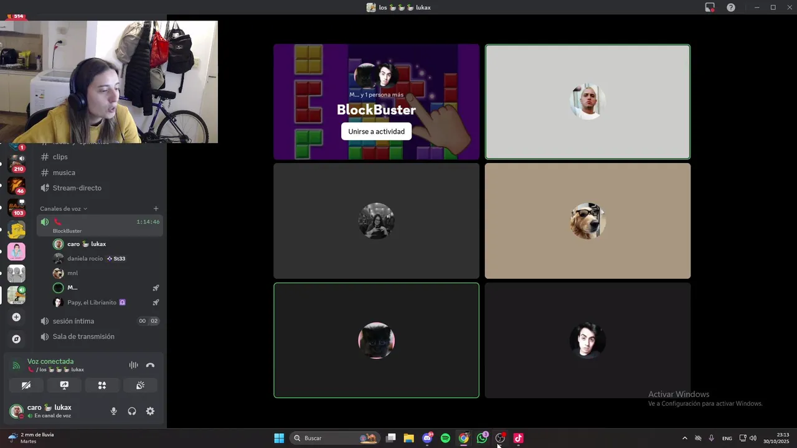Screen dimensions: 797x448
Task: Open the BlockBuster activity tile
Action: point(376,102)
